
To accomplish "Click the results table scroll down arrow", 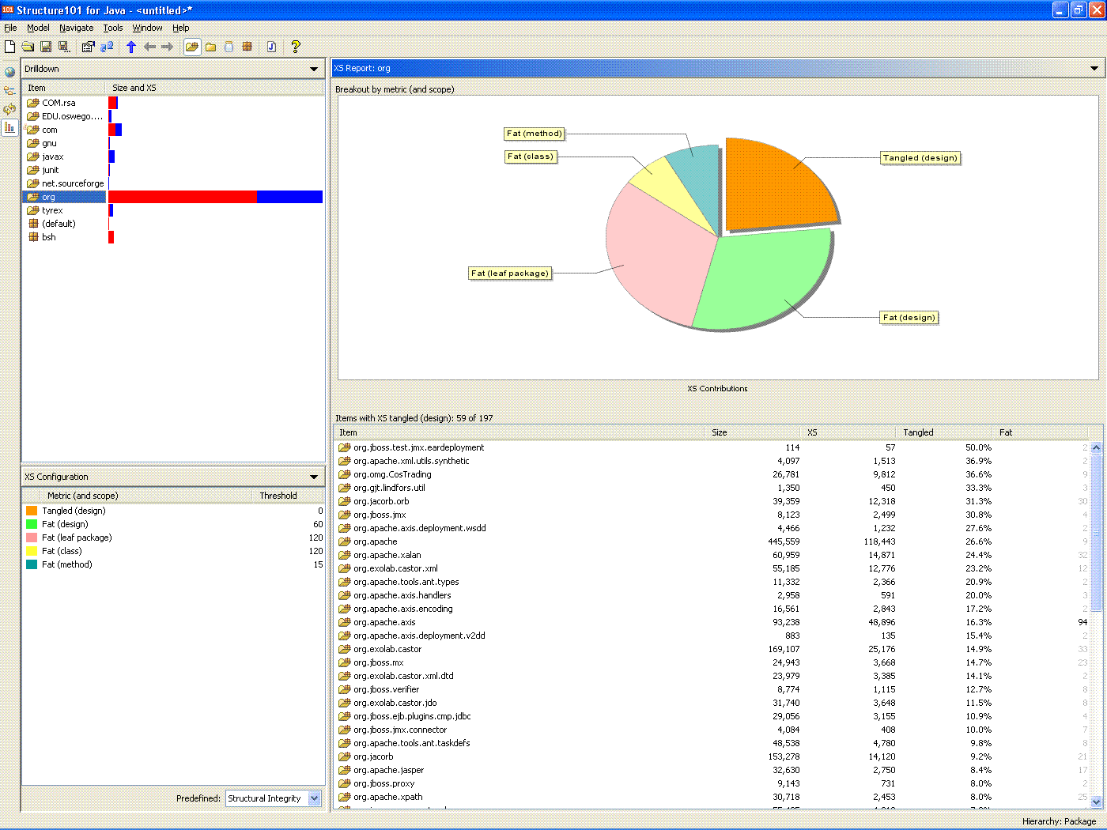I will click(1097, 802).
